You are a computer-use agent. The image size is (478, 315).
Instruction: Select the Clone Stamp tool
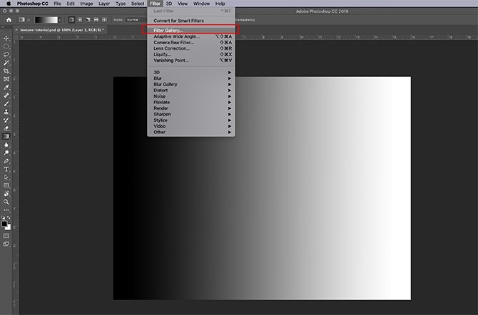point(6,112)
